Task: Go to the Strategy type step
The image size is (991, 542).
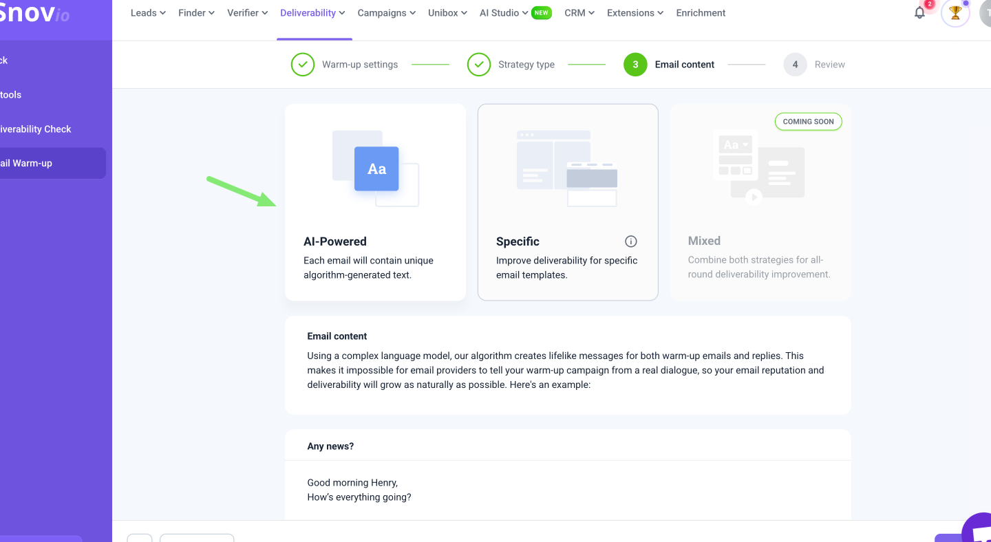Action: click(526, 65)
